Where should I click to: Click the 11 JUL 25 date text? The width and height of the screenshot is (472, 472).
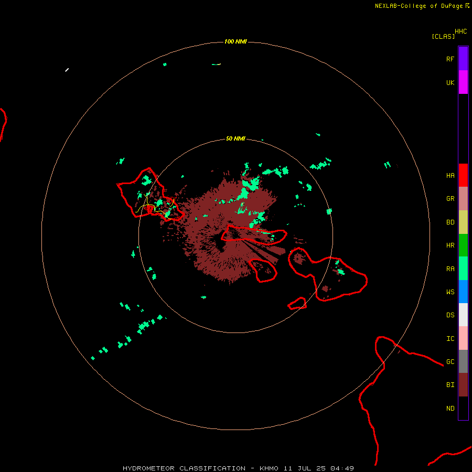[306, 468]
